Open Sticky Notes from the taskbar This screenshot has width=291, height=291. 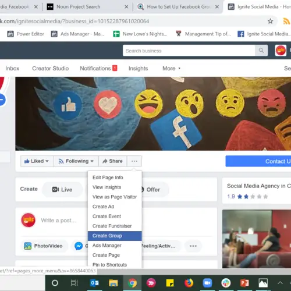(x=170, y=283)
